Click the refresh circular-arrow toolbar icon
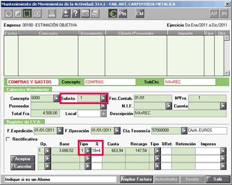The height and width of the screenshot is (185, 232). click(8, 14)
